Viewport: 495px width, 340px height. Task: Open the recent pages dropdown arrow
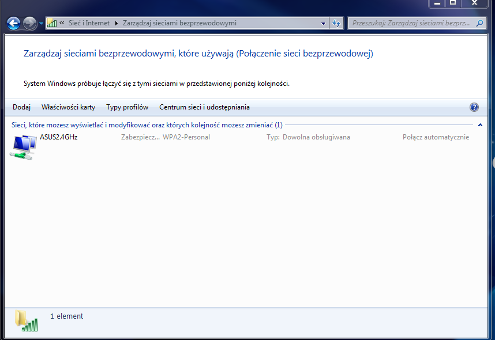pos(41,24)
